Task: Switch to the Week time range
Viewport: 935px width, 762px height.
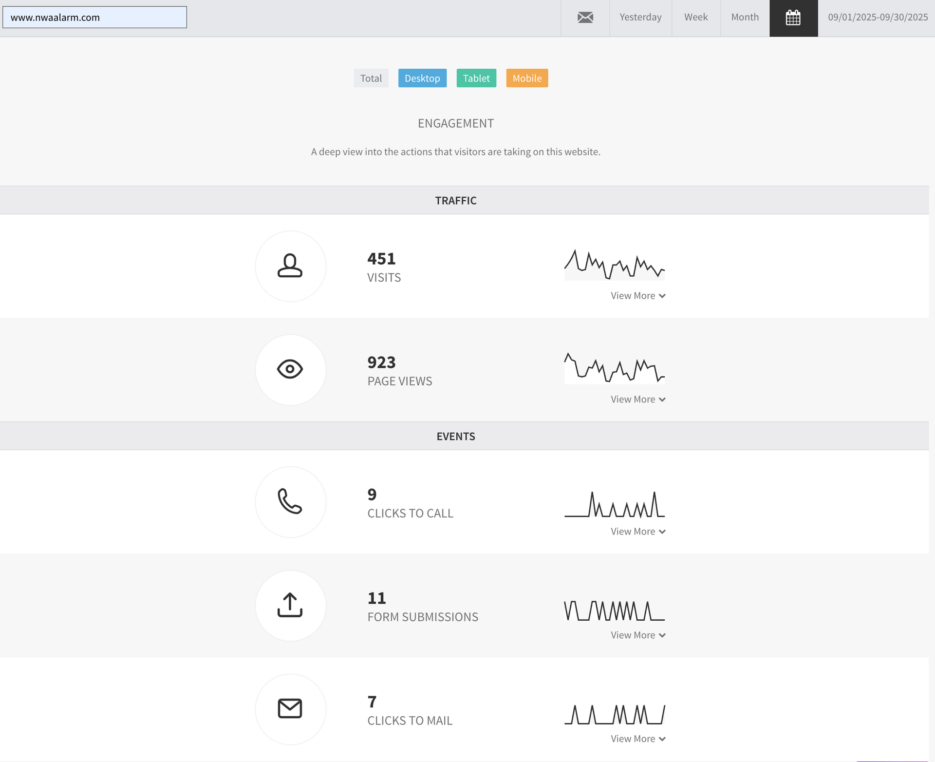Action: click(x=696, y=18)
